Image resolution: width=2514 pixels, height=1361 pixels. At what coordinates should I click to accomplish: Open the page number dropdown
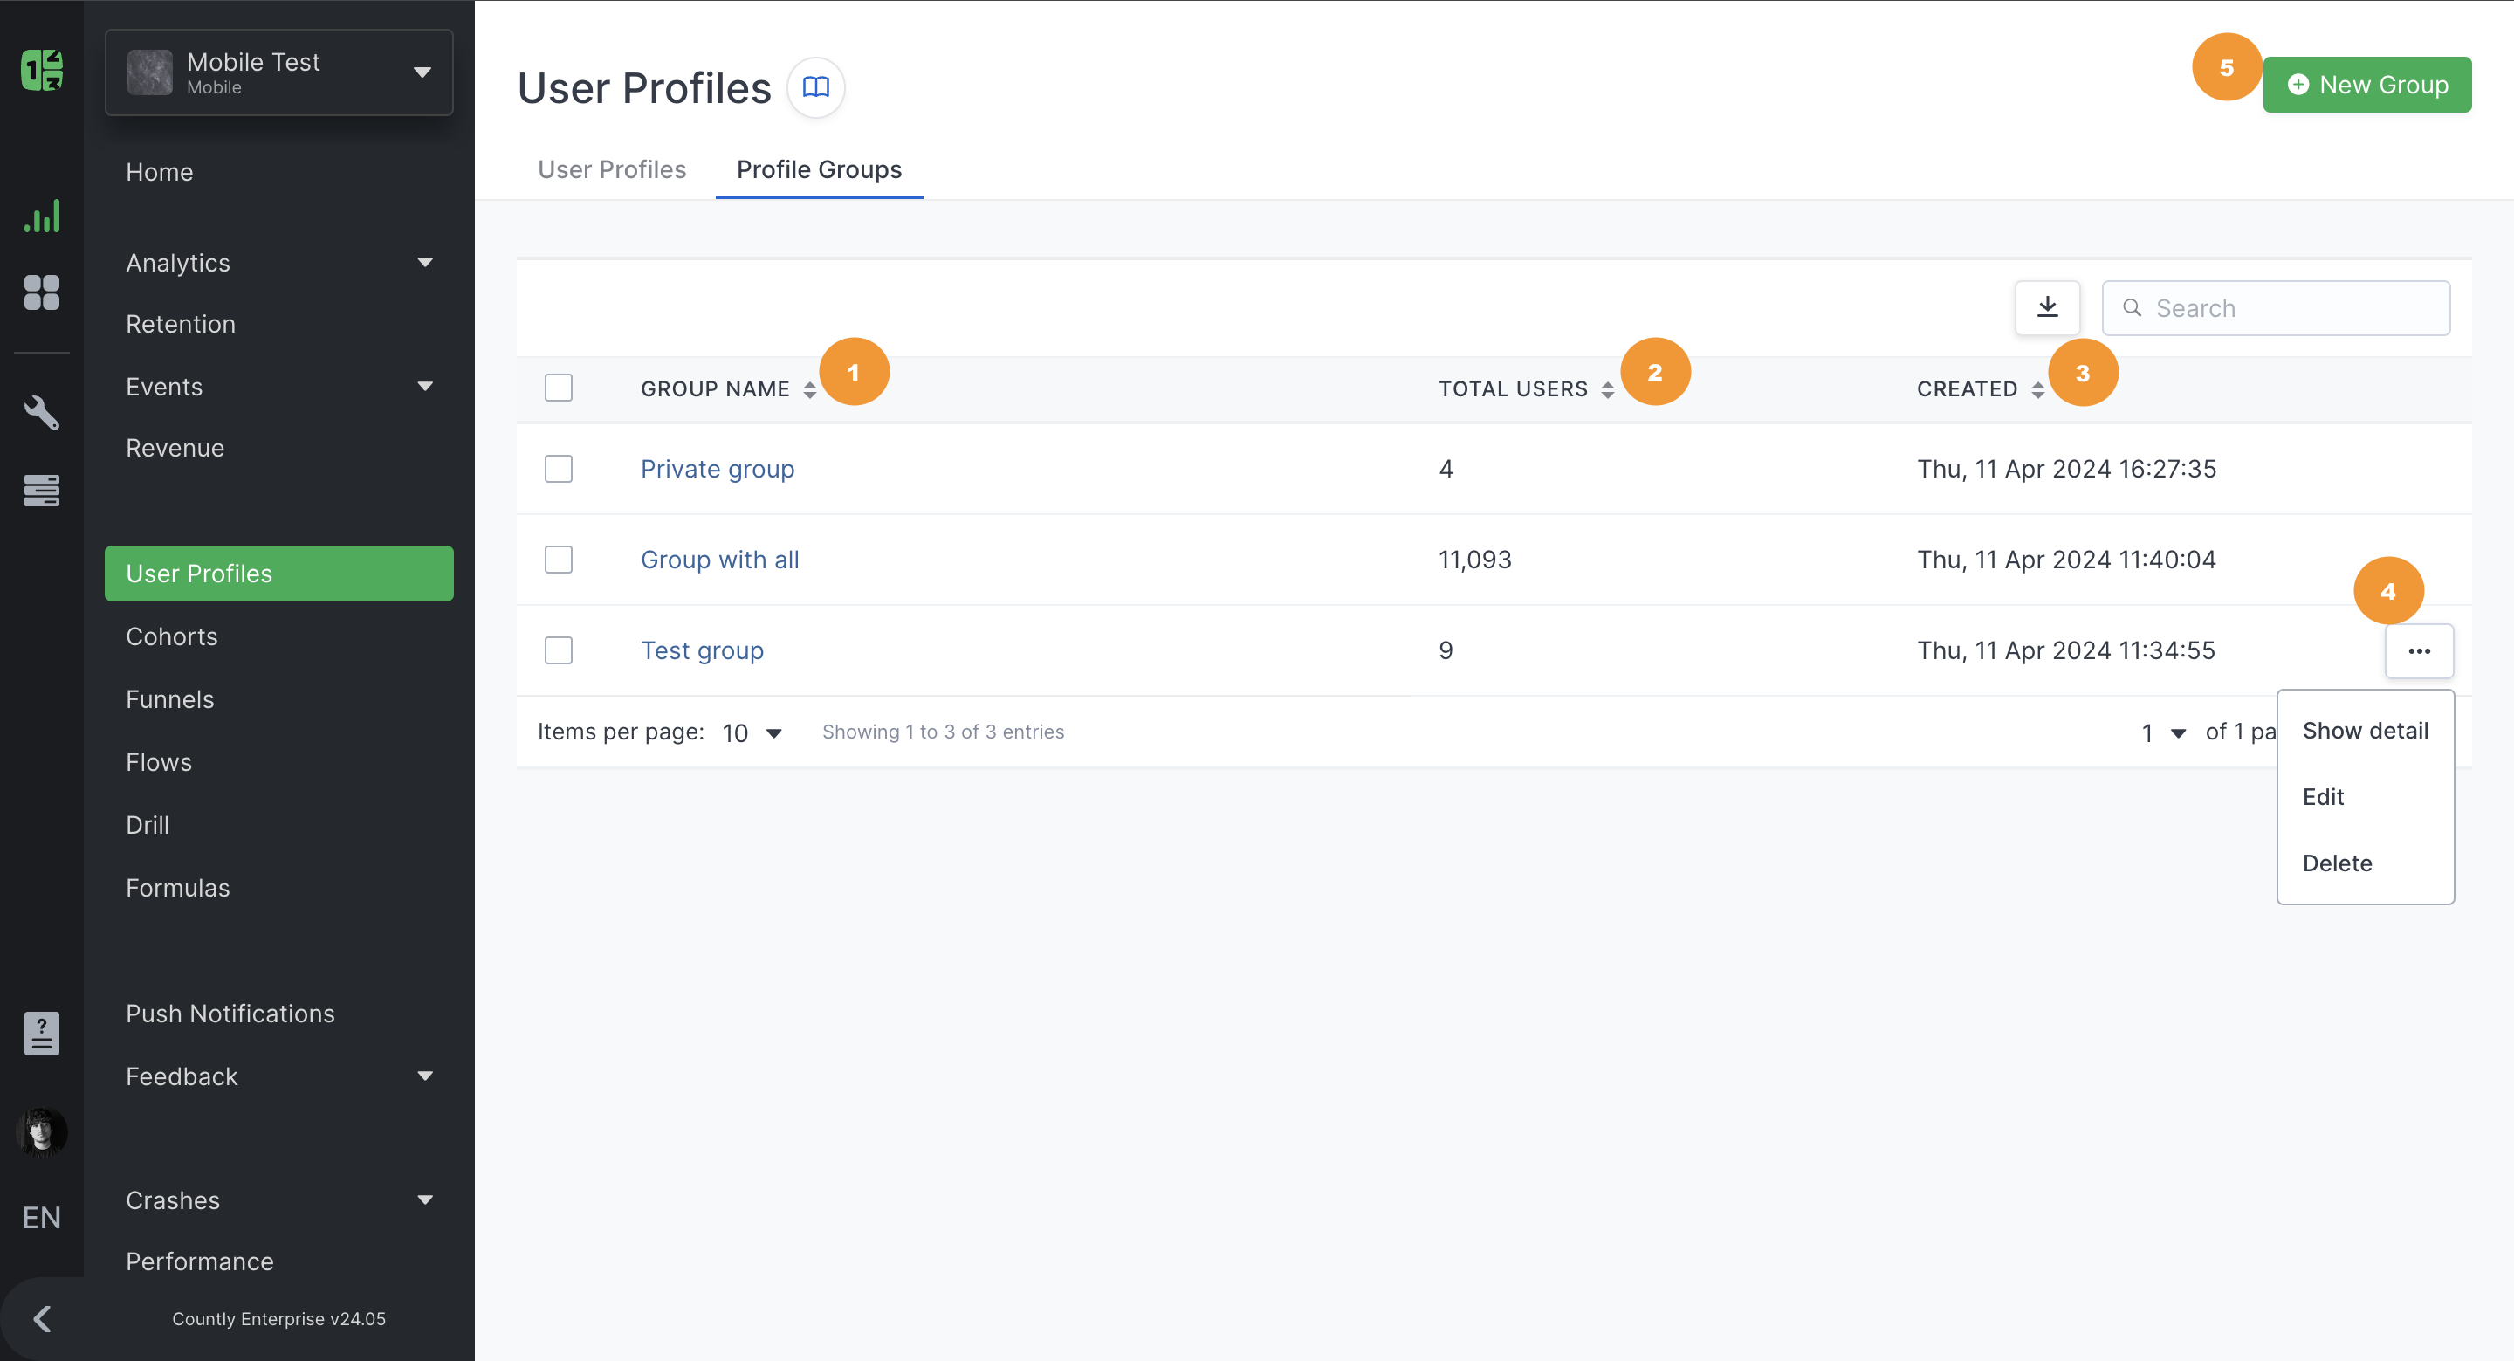point(2163,733)
